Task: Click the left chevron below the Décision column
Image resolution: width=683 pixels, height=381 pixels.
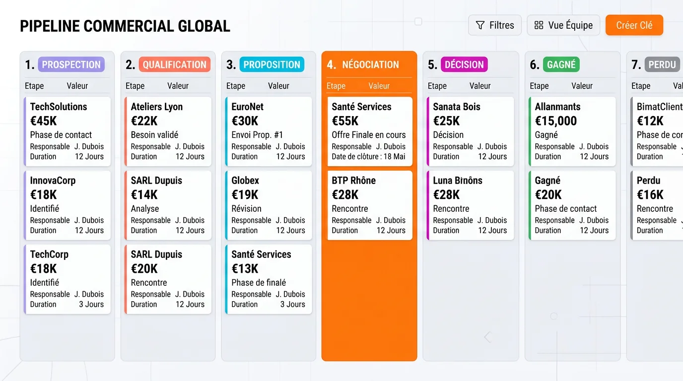Action: coord(487,336)
